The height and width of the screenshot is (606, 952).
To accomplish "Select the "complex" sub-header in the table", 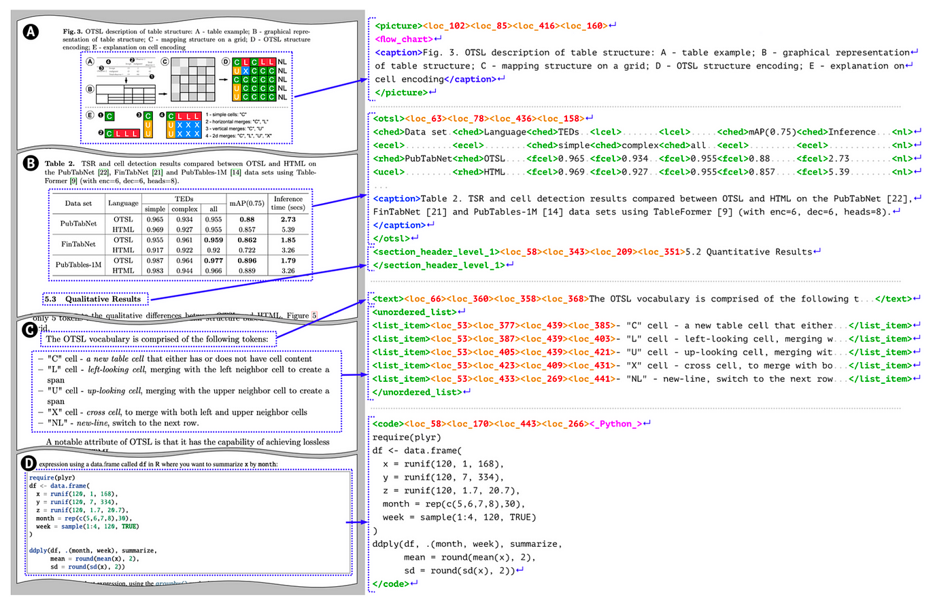I will pyautogui.click(x=184, y=209).
